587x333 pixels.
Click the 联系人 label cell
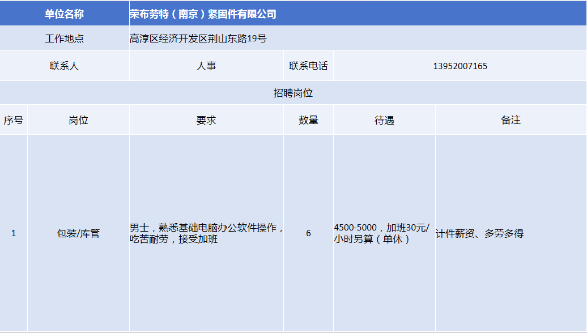pos(64,66)
